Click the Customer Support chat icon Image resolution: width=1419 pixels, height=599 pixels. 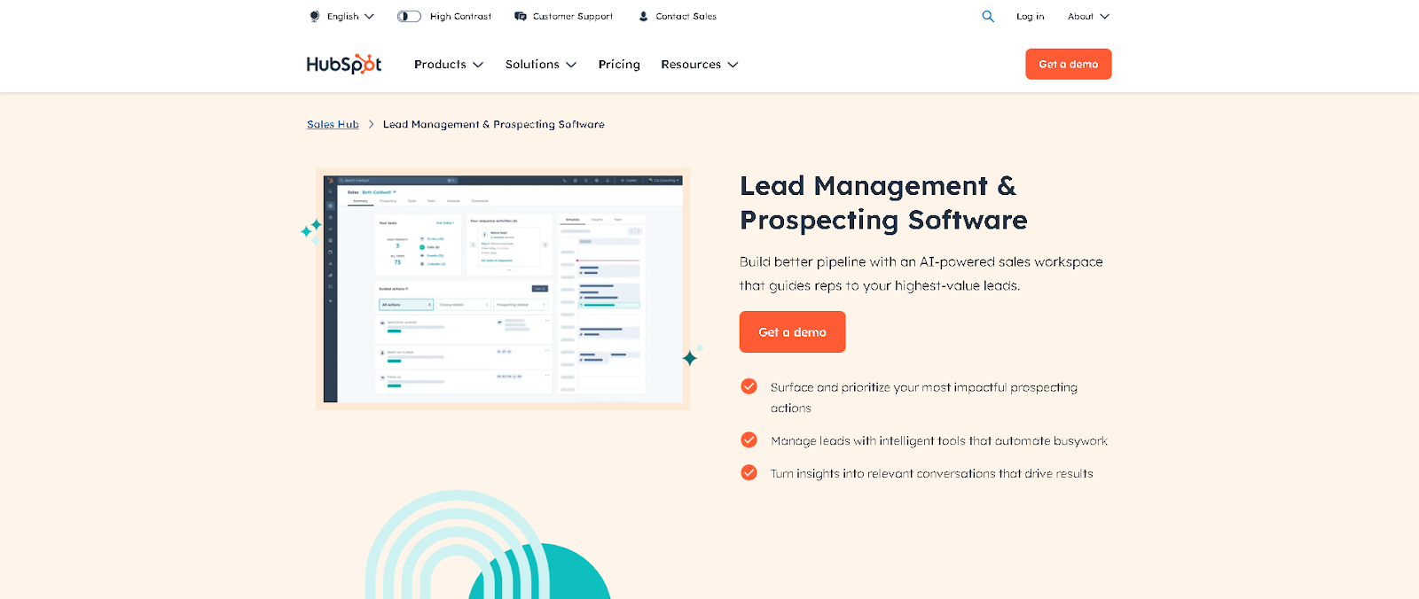(x=521, y=16)
